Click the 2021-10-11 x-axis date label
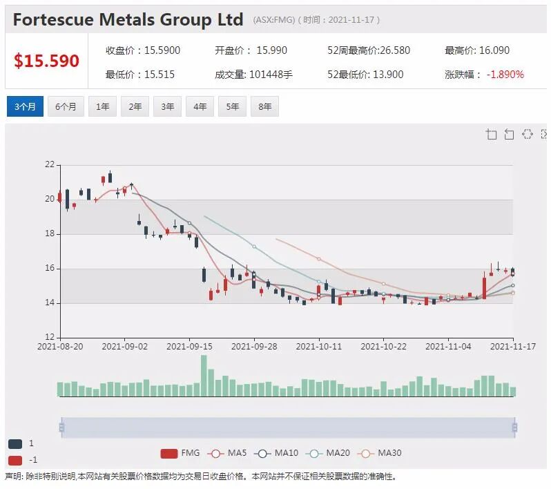 pos(319,347)
